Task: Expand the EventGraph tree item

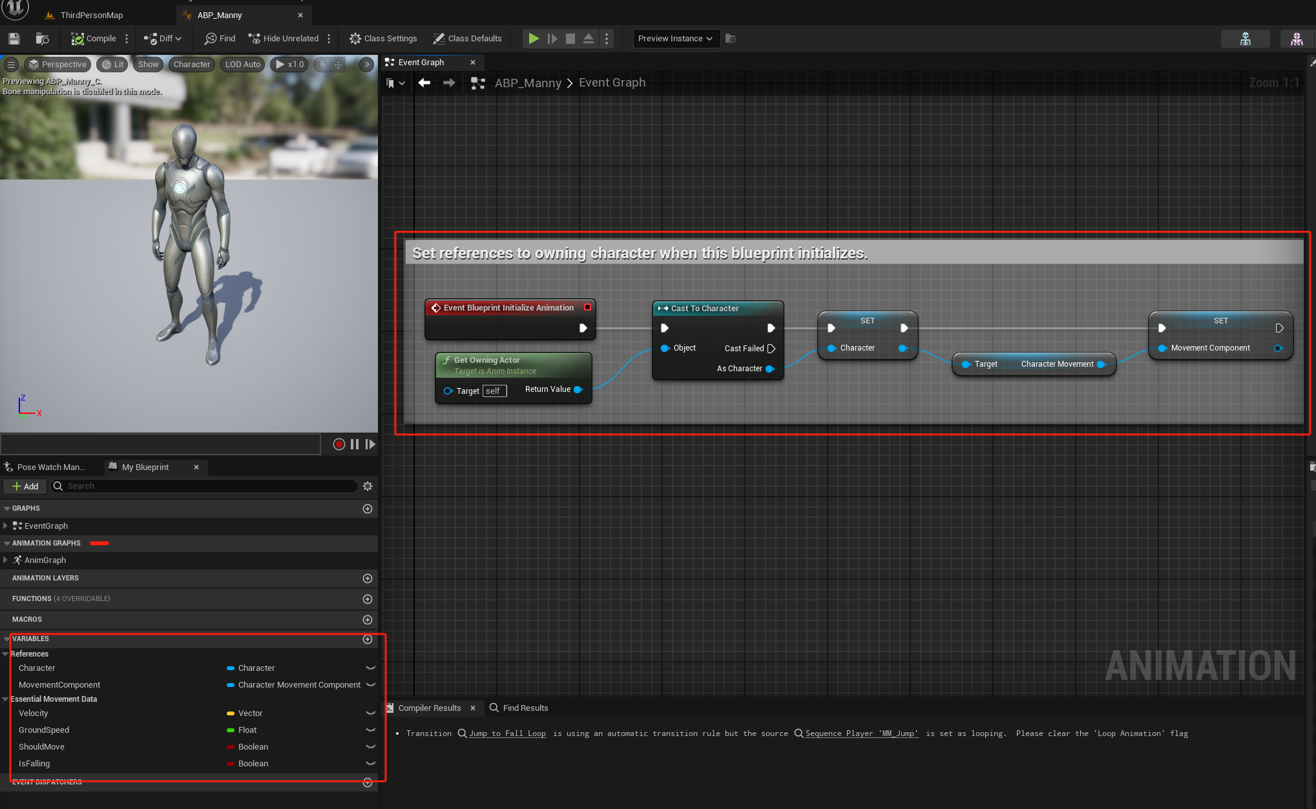Action: click(x=5, y=526)
